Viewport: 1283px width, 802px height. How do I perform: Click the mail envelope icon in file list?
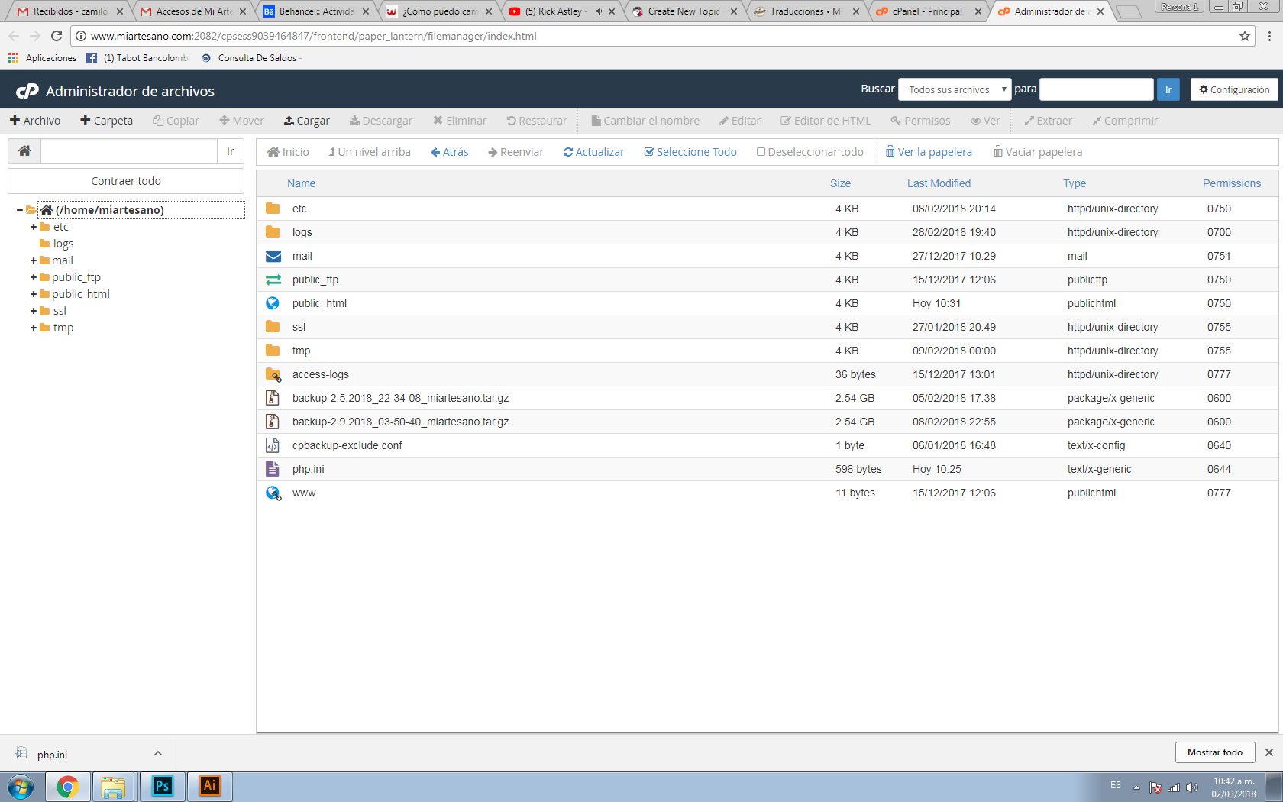273,256
